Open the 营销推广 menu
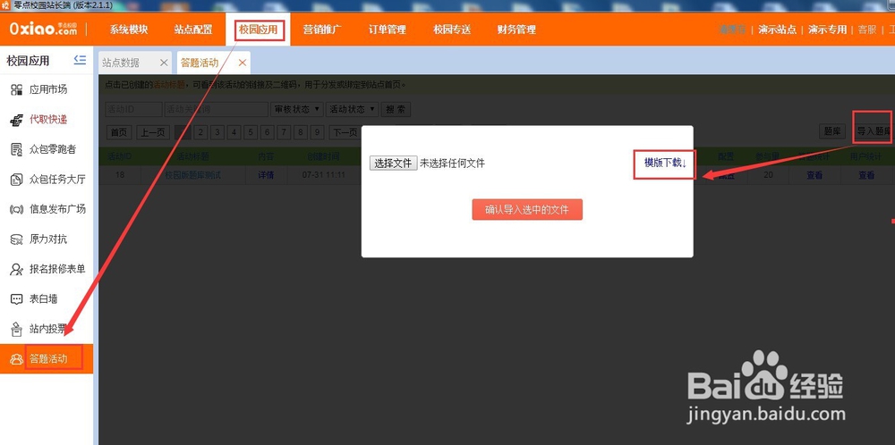The image size is (895, 445). click(x=322, y=29)
